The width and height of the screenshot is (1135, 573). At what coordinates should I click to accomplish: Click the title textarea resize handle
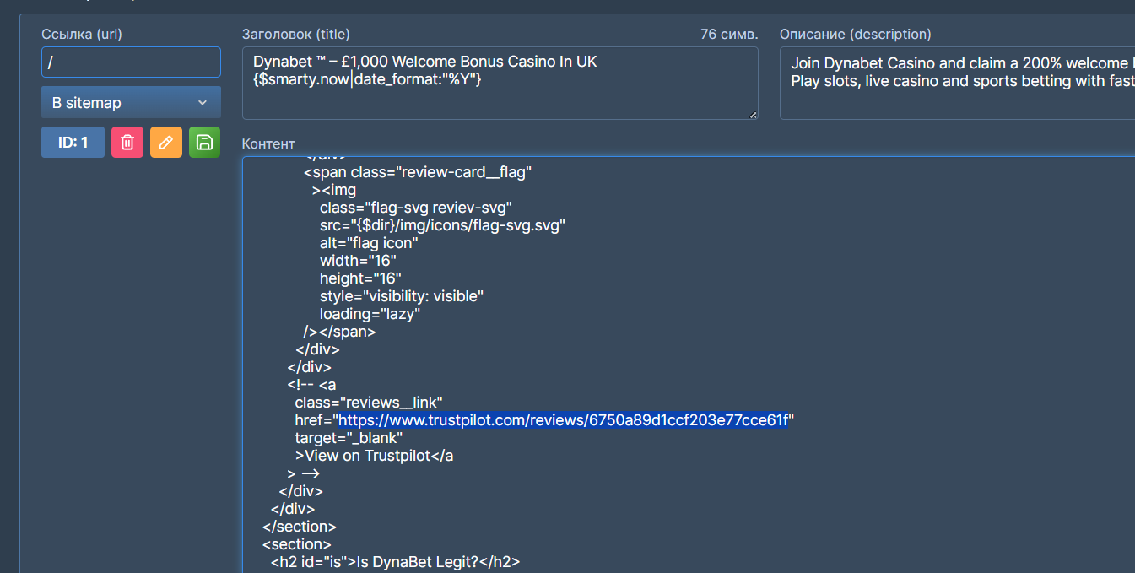(753, 114)
